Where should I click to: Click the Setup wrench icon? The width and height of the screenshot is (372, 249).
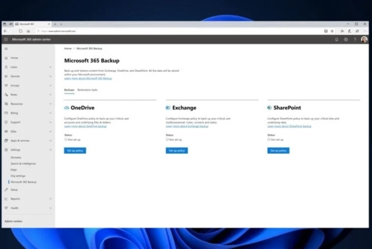(6, 190)
